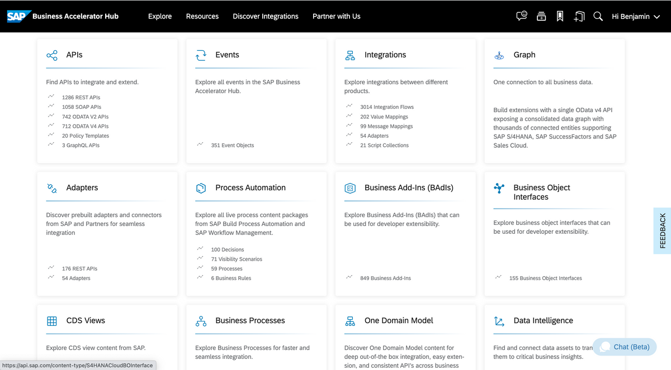Click trend icon beside 155 Business Object Interfaces

tap(498, 278)
